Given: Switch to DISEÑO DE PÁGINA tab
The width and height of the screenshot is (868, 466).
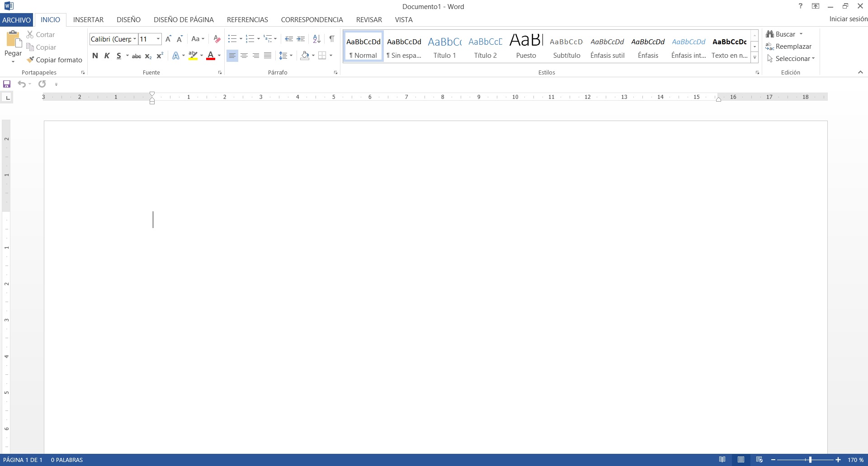Looking at the screenshot, I should click(184, 20).
